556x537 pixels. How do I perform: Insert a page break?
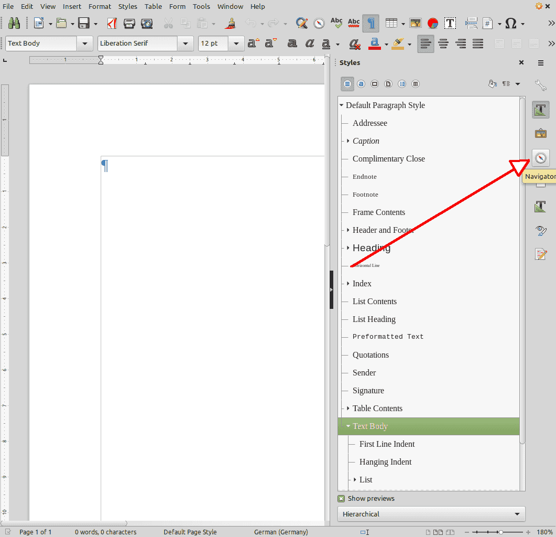click(x=471, y=24)
